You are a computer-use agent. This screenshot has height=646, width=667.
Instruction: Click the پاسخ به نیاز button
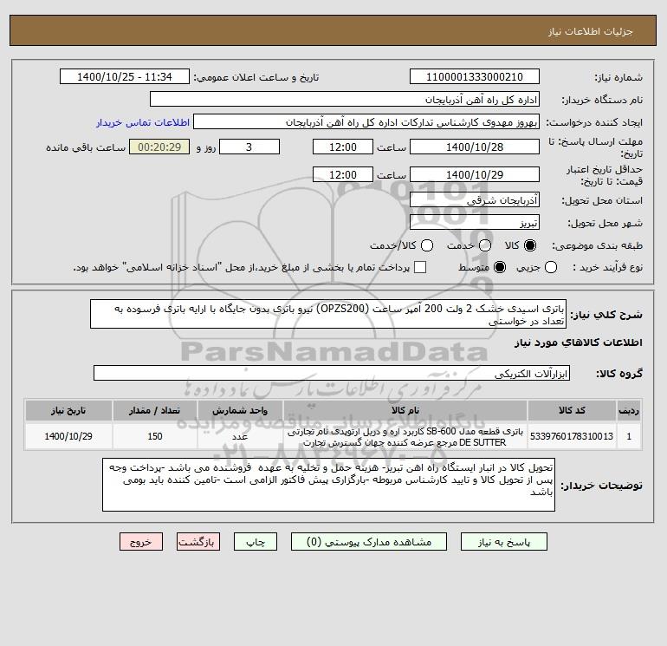pos(503,542)
